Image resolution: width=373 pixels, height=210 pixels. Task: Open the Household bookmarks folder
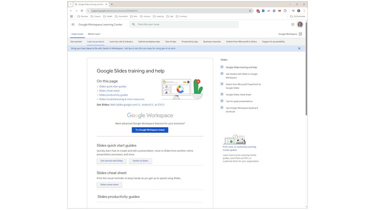[x=121, y=16]
